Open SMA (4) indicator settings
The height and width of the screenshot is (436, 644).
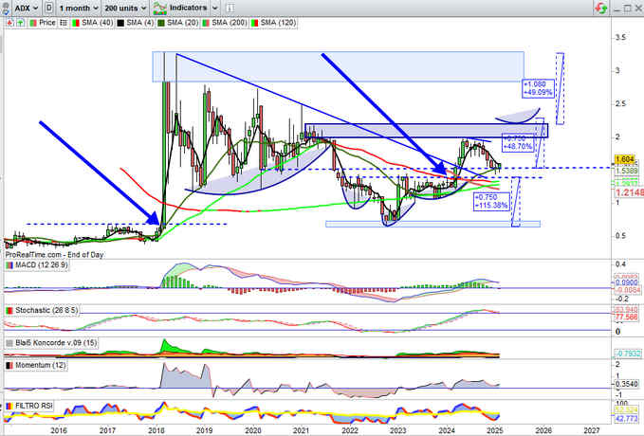[x=139, y=23]
